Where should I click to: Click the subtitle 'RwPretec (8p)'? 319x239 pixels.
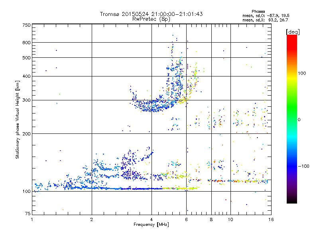(151, 19)
